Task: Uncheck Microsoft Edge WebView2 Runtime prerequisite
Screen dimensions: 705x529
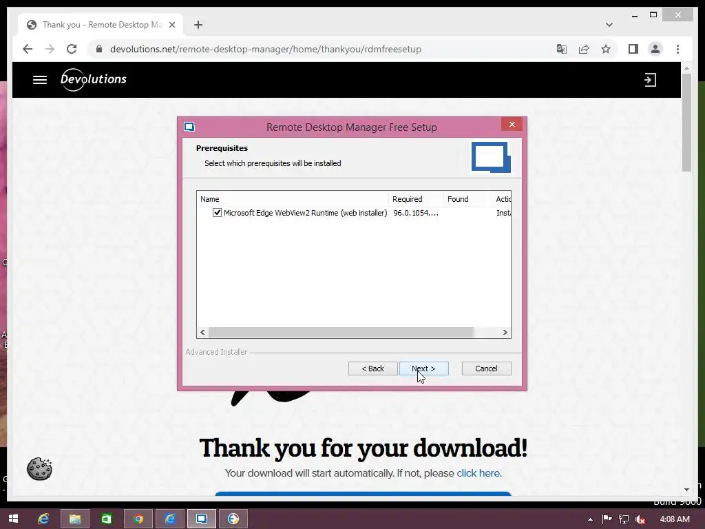Action: click(217, 212)
